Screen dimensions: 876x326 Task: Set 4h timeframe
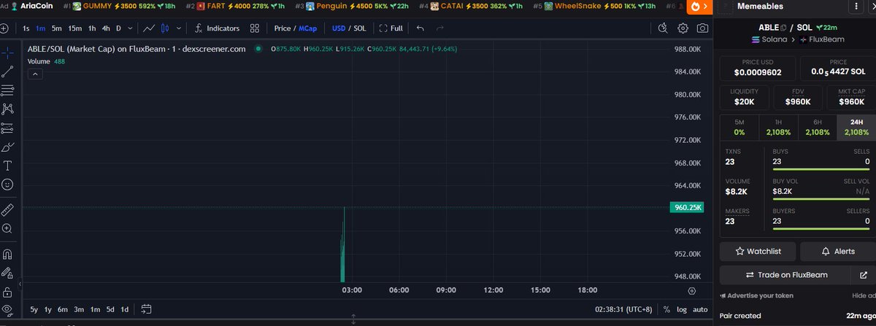coord(106,28)
